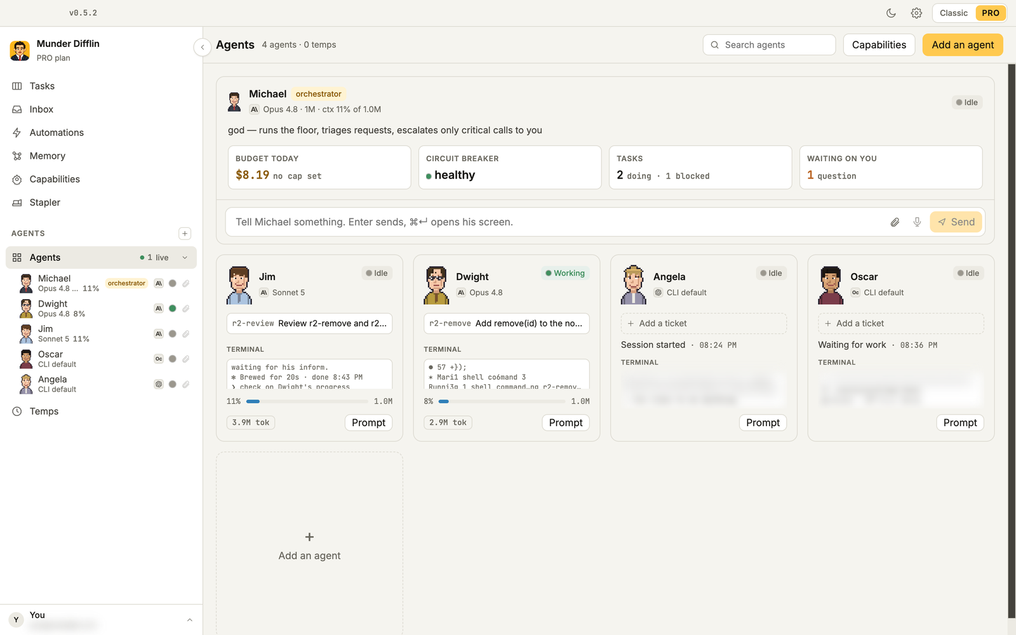Click Prompt button on Jim's card
The height and width of the screenshot is (635, 1016).
click(368, 423)
